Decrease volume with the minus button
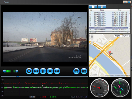Screen dimensions: 132x99 pos(4,71)
